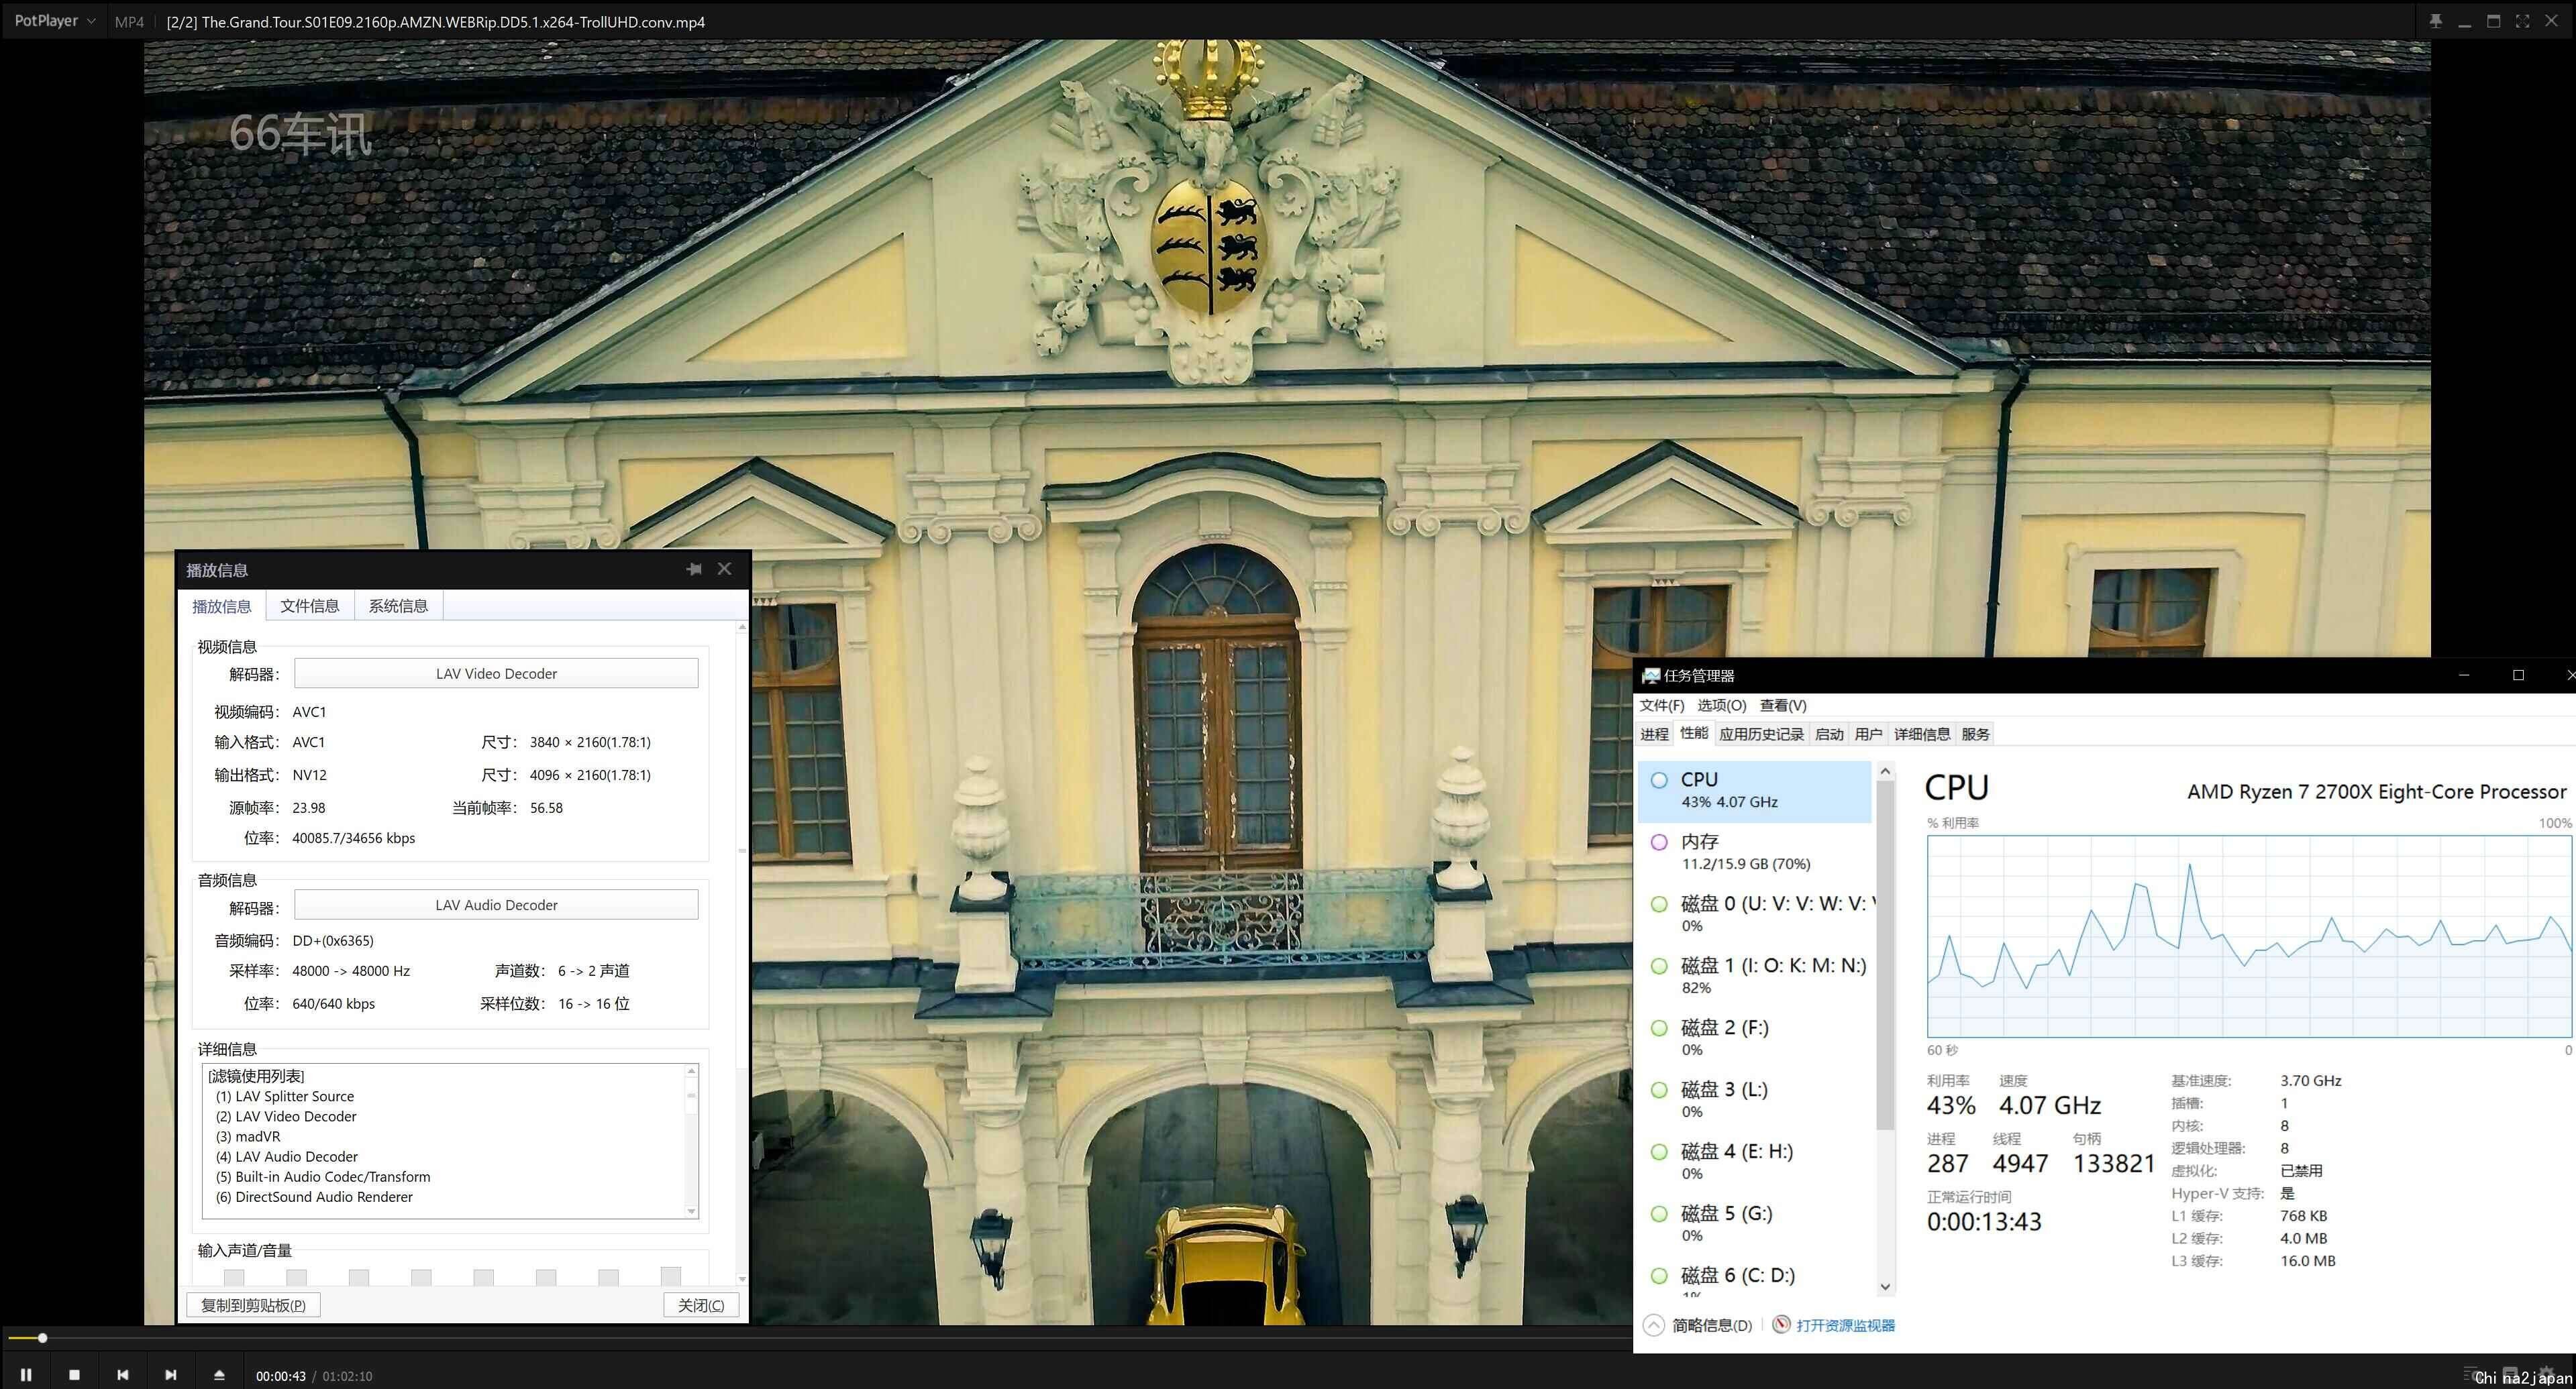
Task: Click the 关闭(C) button
Action: tap(701, 1305)
